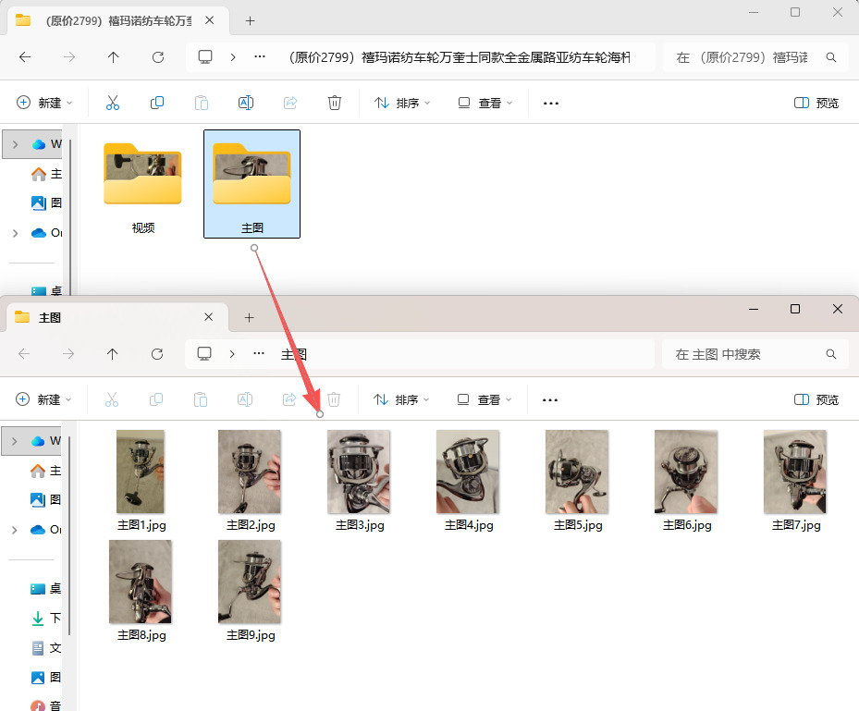859x711 pixels.
Task: Open Desktop item in 主图 window sidebar
Action: click(x=46, y=589)
